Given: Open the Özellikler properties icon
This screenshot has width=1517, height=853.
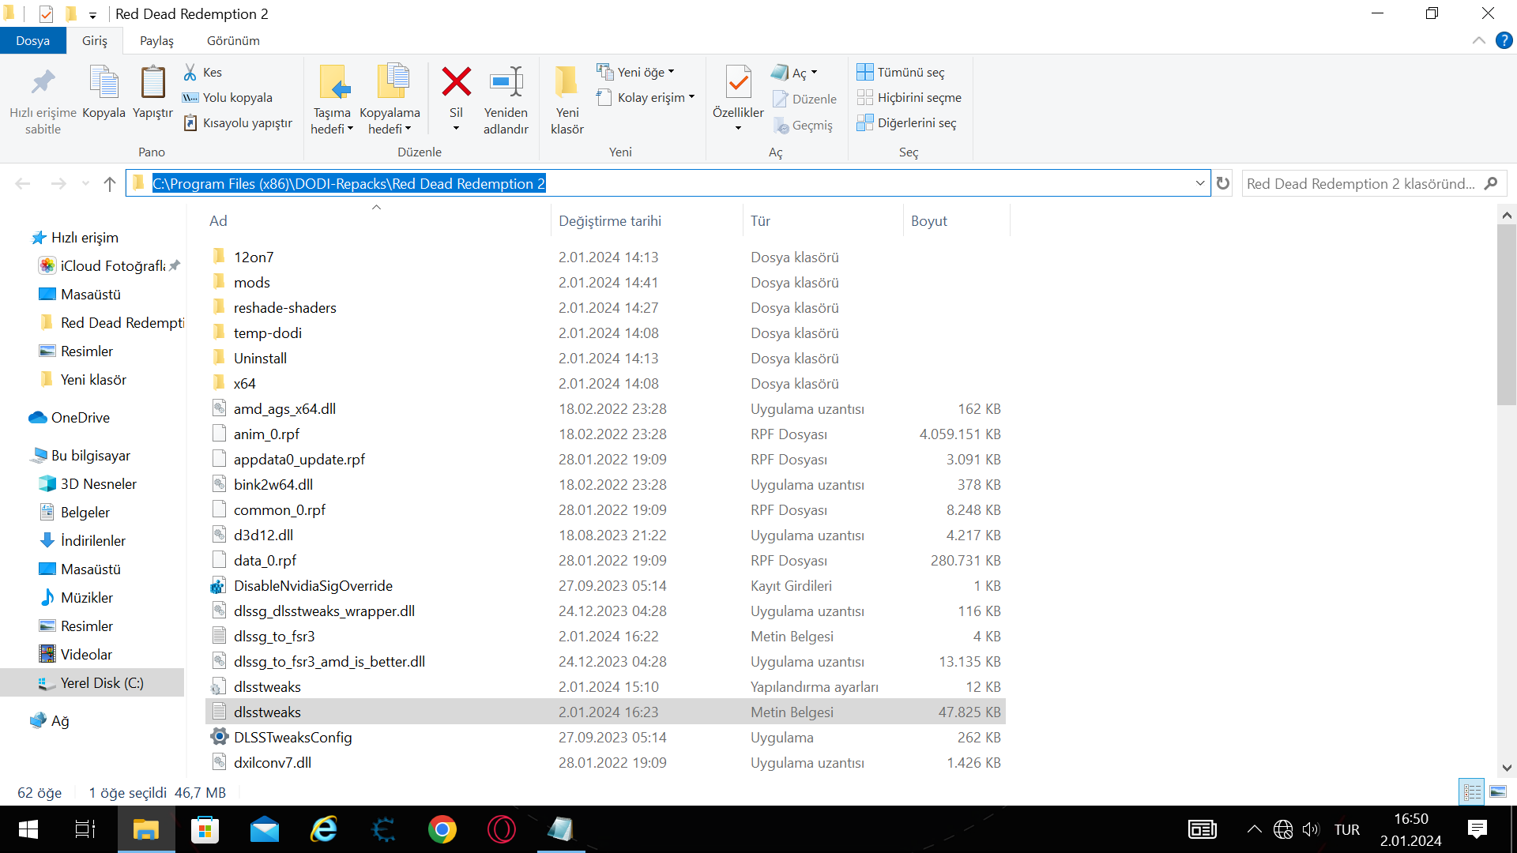Looking at the screenshot, I should tap(738, 82).
